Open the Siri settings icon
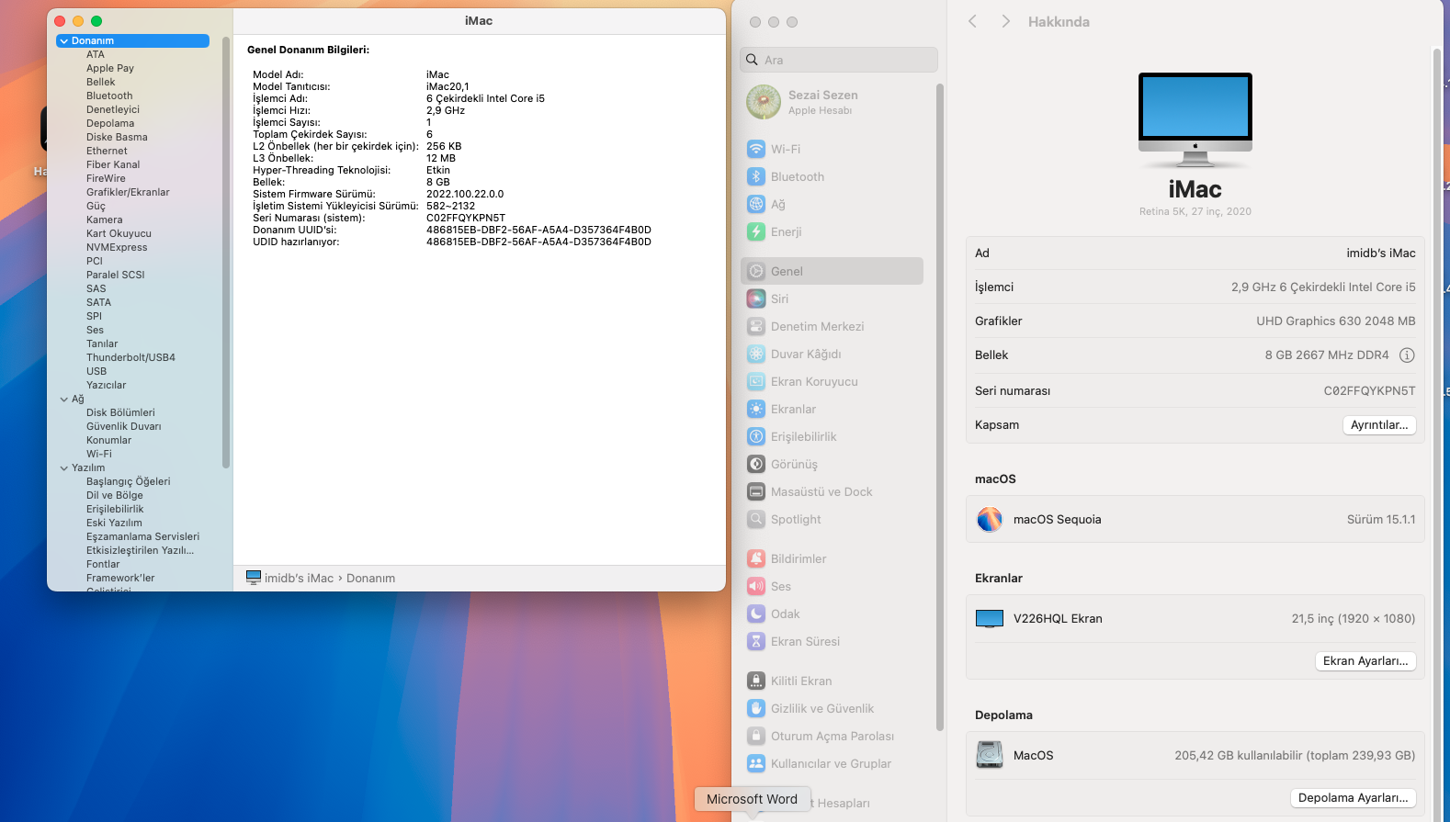 pos(755,298)
